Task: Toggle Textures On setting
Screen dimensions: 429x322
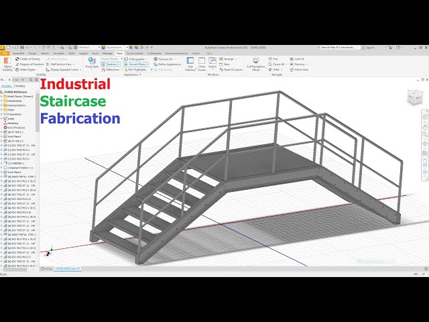Action: tap(163, 59)
